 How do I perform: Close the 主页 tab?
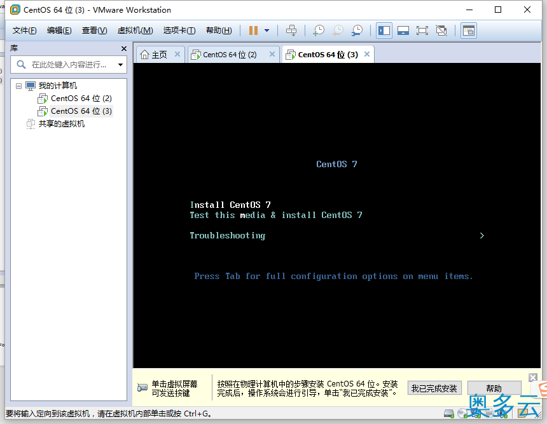pyautogui.click(x=177, y=54)
